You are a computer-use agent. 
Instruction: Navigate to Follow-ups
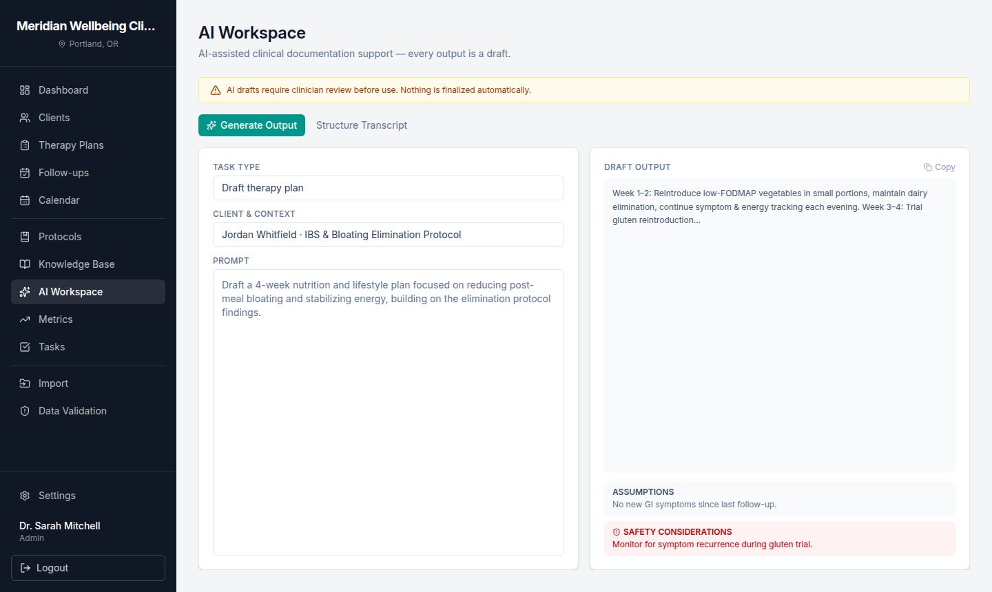88,173
